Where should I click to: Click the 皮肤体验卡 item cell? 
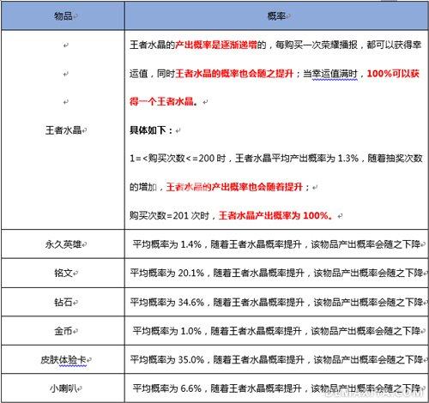click(x=63, y=359)
